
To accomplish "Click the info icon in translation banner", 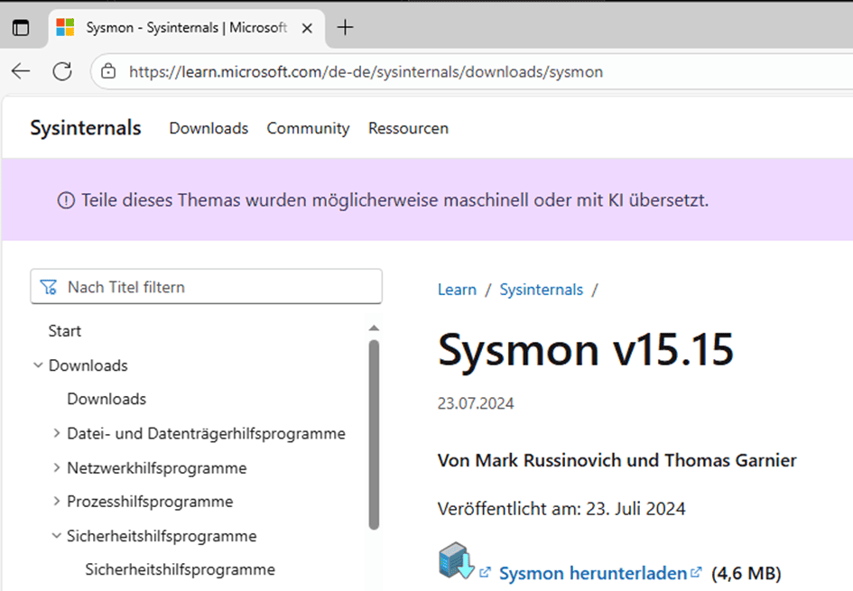I will pos(66,200).
